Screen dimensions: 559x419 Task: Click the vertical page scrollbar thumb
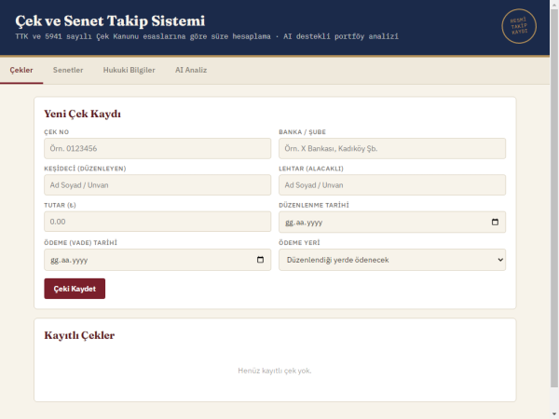pos(554,198)
